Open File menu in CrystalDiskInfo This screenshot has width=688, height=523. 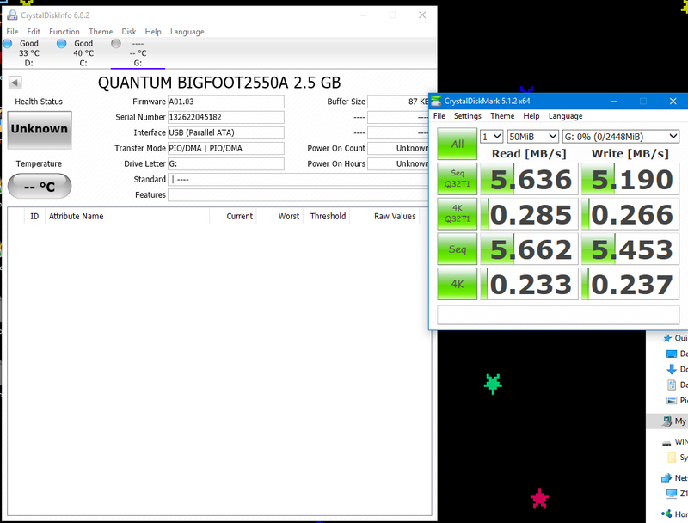click(12, 32)
